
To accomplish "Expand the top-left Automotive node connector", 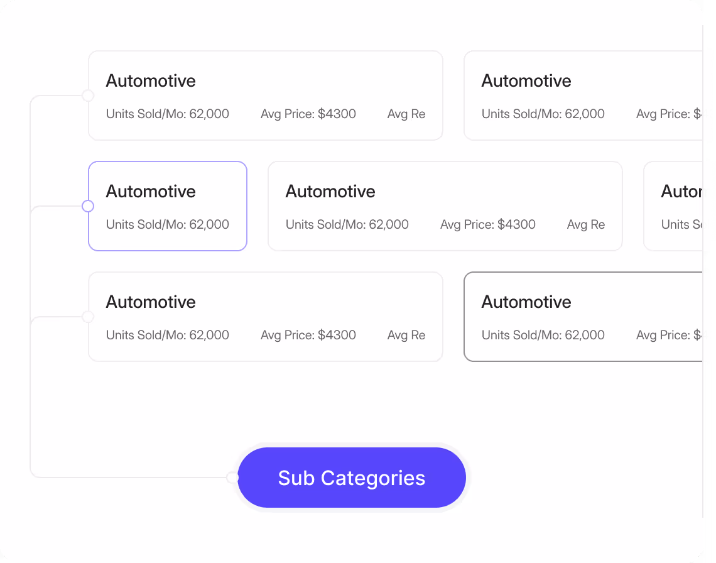I will (87, 96).
